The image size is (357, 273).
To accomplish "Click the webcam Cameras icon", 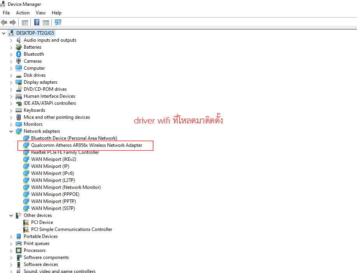I will tap(19, 61).
